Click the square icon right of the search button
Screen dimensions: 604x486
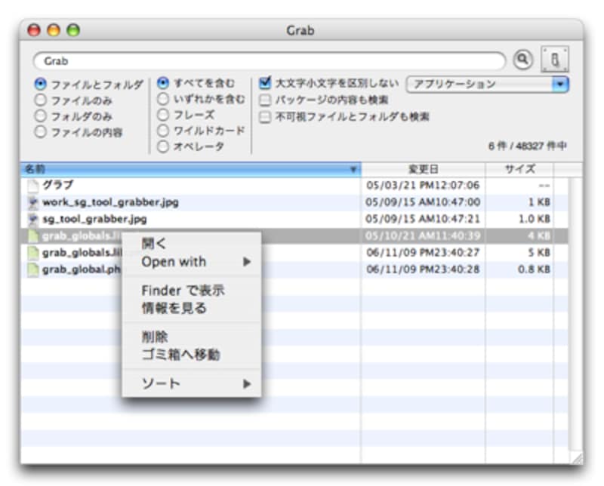click(x=554, y=60)
